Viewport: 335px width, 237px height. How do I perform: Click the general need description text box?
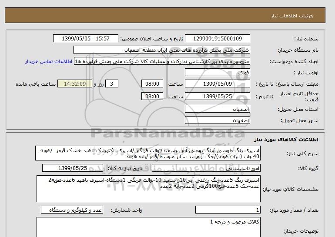[x=148, y=154]
